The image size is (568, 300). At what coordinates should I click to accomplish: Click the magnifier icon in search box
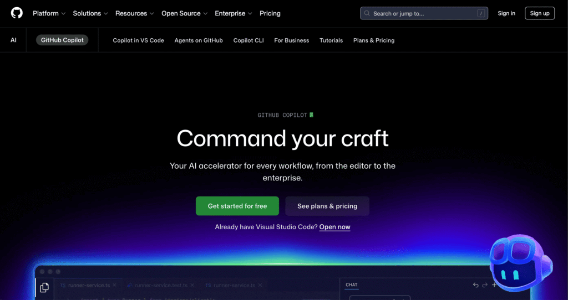point(367,13)
